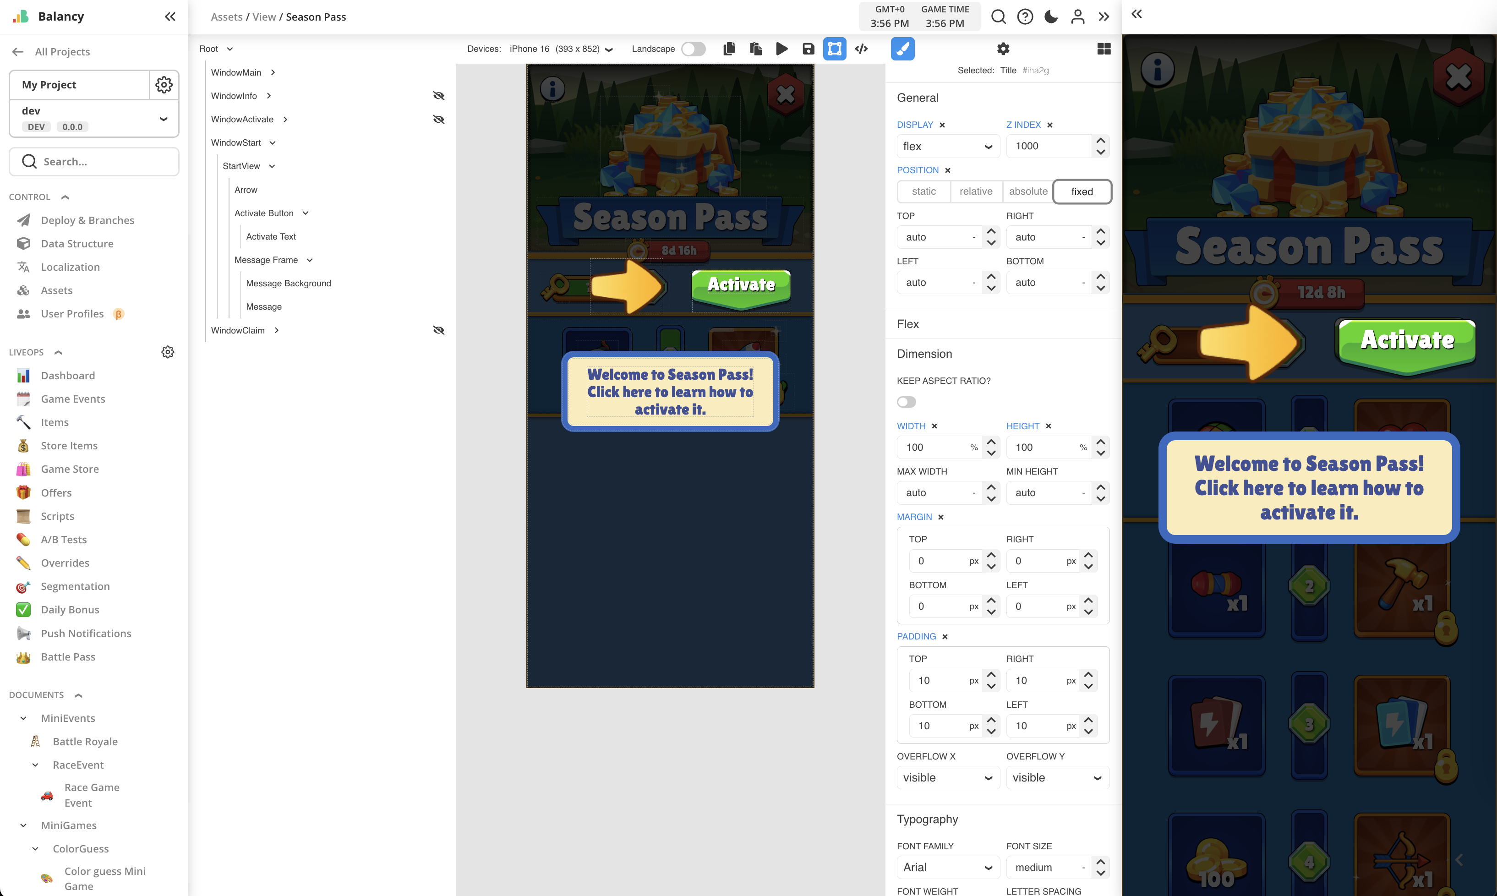Toggle the Landscape switch
This screenshot has width=1497, height=896.
pos(693,49)
